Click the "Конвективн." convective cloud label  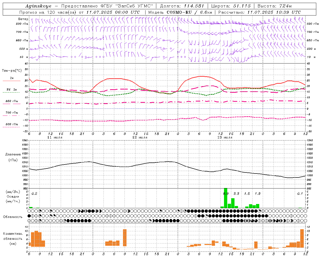[13, 233]
